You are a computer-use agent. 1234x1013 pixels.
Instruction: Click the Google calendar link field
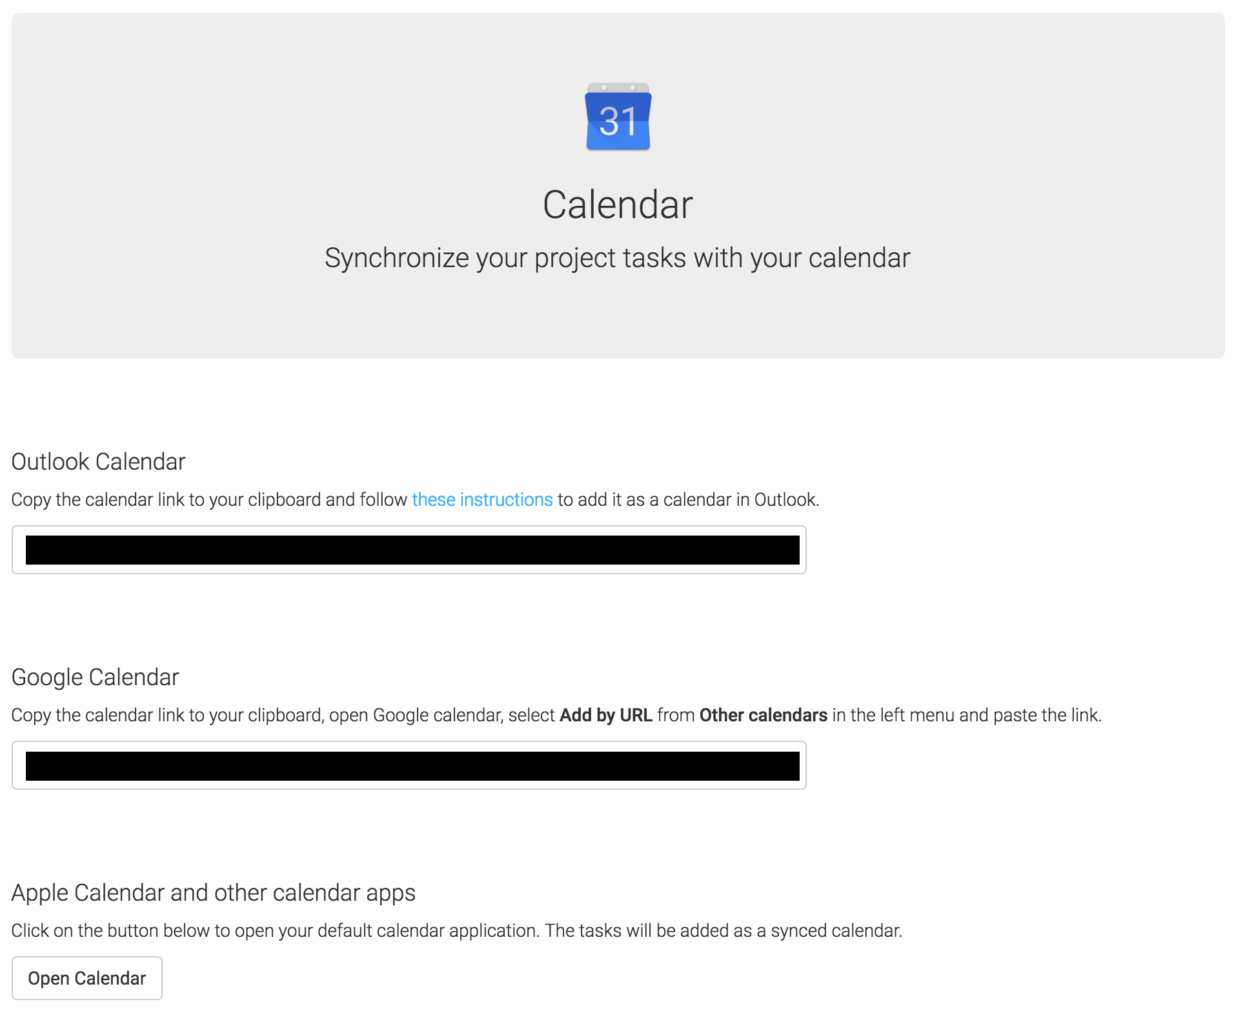(409, 765)
